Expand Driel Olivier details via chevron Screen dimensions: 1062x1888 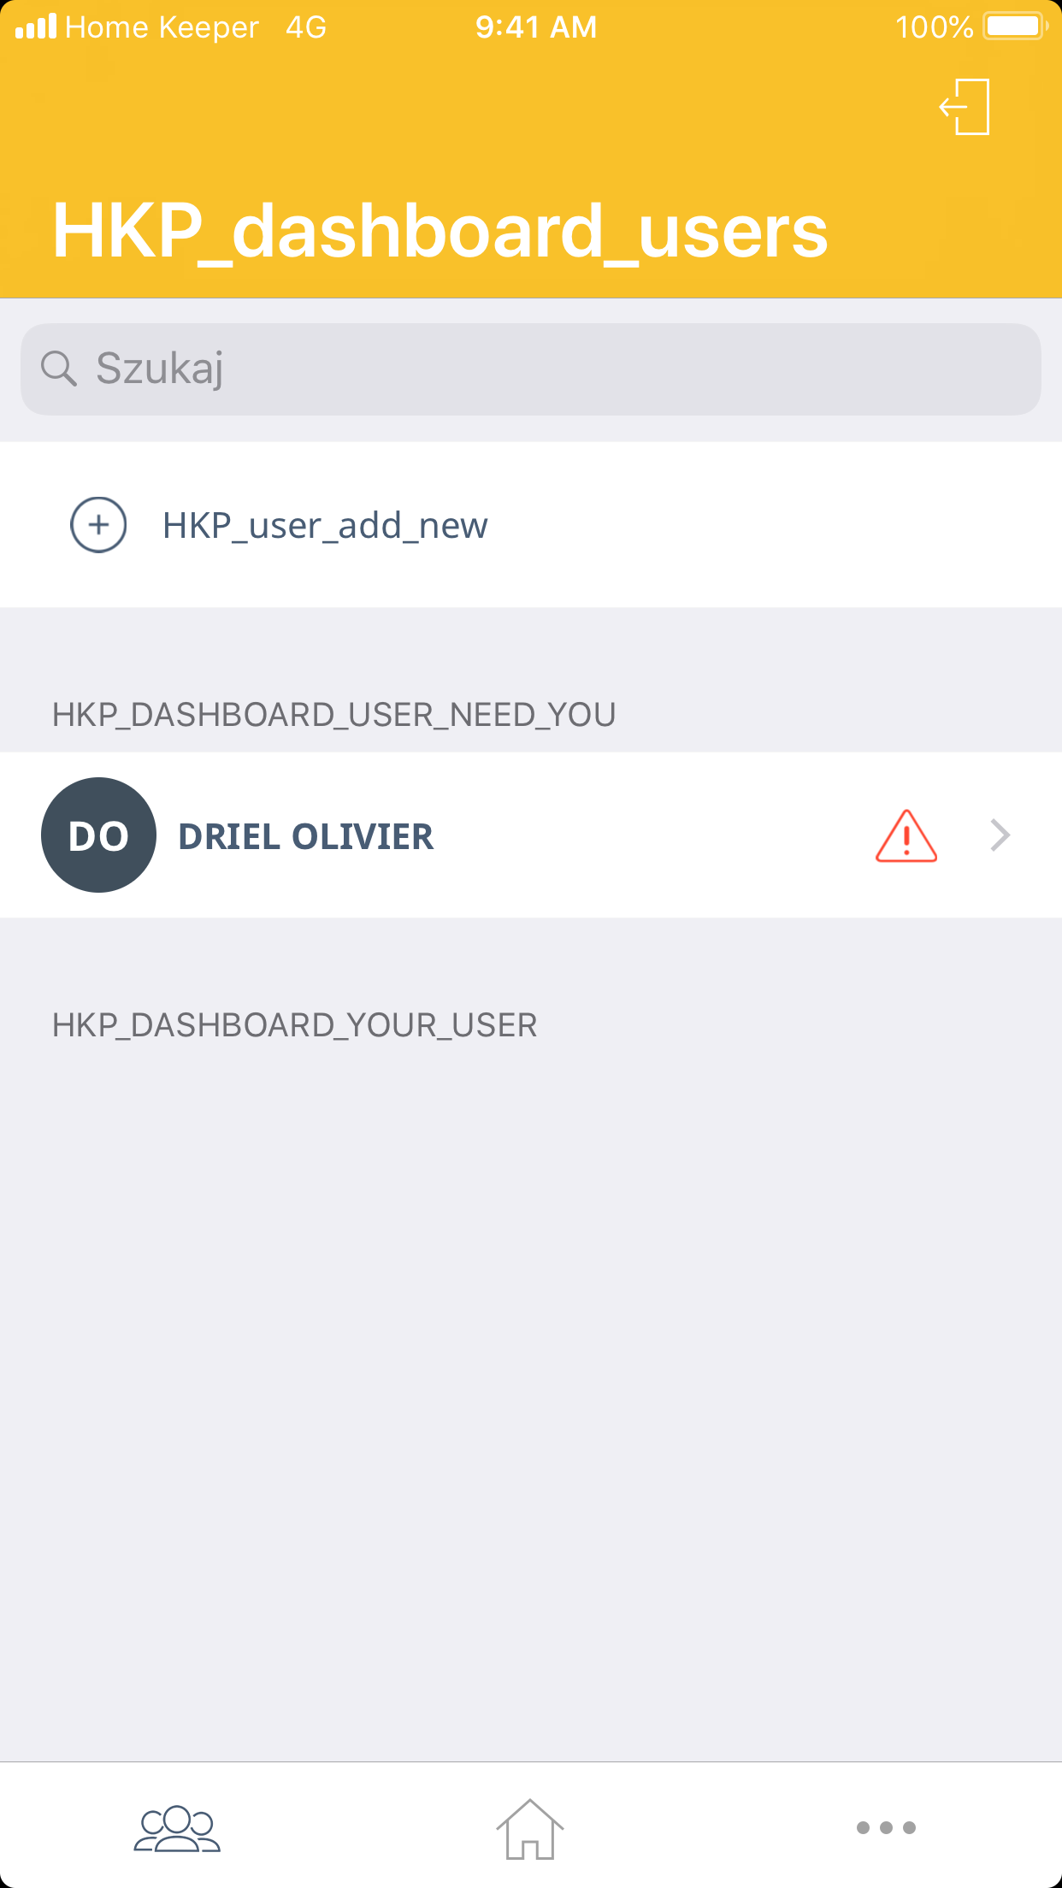pyautogui.click(x=1000, y=835)
